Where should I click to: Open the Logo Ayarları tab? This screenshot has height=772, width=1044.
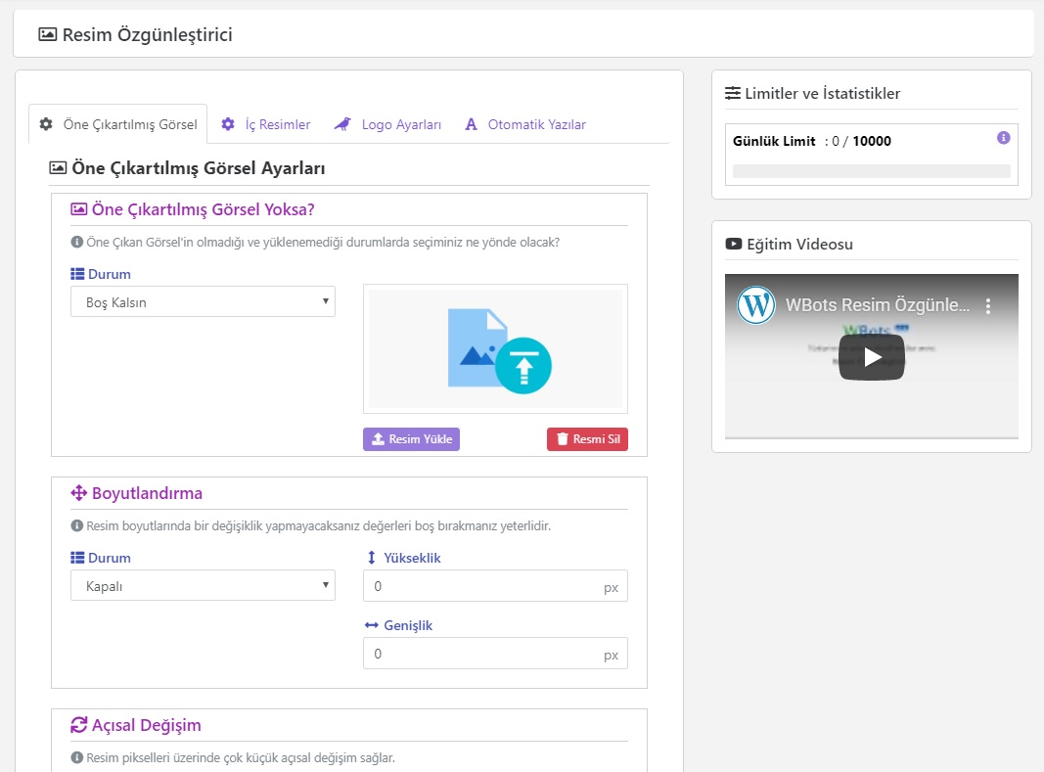tap(401, 124)
